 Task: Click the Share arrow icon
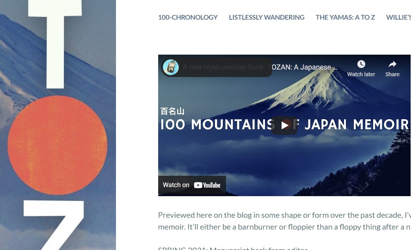[392, 64]
